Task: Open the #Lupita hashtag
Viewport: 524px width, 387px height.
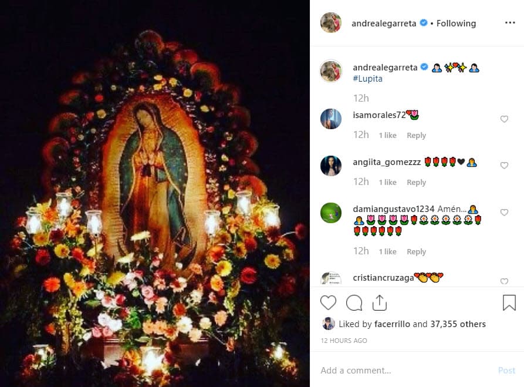Action: click(x=367, y=78)
